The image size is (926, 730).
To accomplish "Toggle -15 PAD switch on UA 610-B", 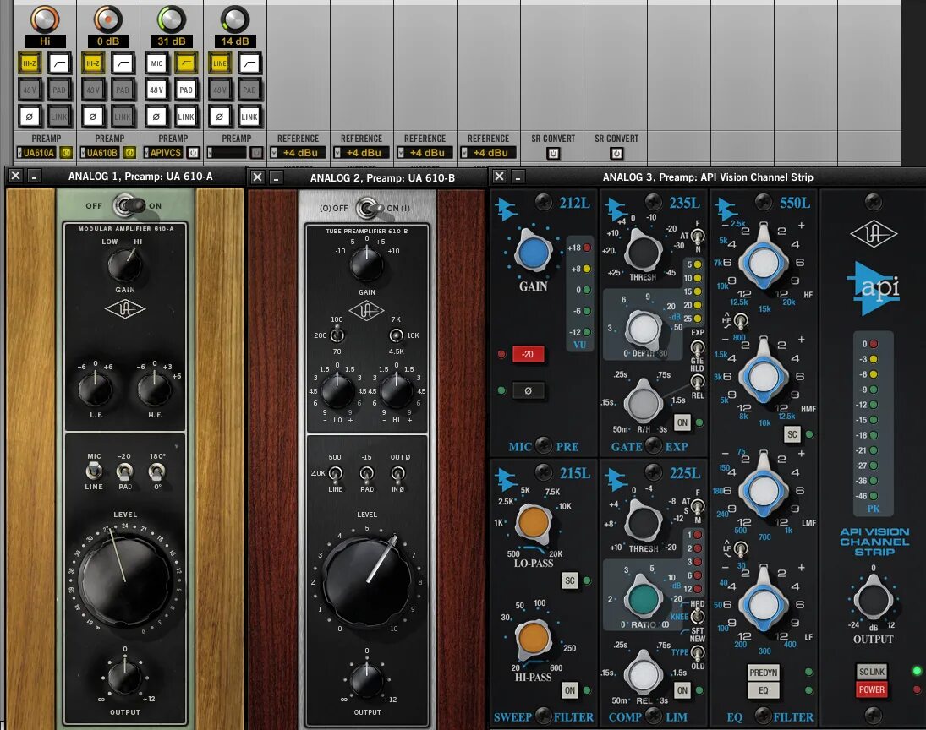I will 367,473.
